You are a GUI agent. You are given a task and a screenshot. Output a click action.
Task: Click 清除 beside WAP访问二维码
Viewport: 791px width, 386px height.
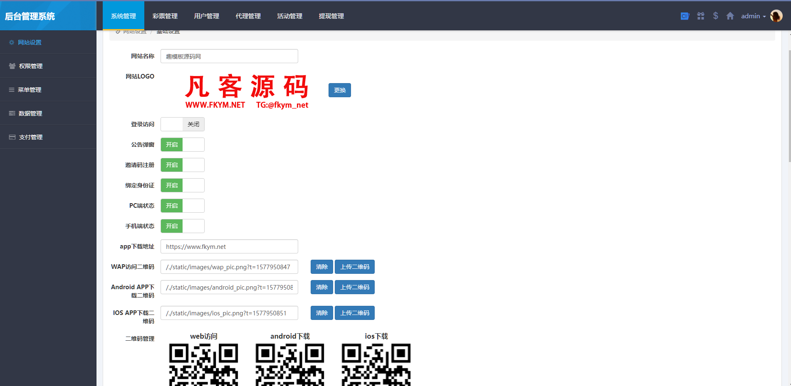click(x=321, y=266)
